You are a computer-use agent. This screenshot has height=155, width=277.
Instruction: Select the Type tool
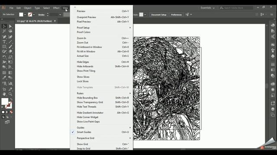pyautogui.click(x=4, y=42)
